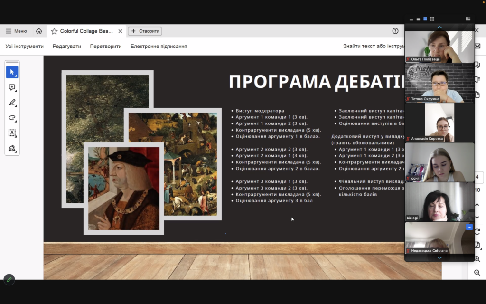Open the page thumbnails icon in right sidebar
Viewport: 486px width, 304px height.
477,95
